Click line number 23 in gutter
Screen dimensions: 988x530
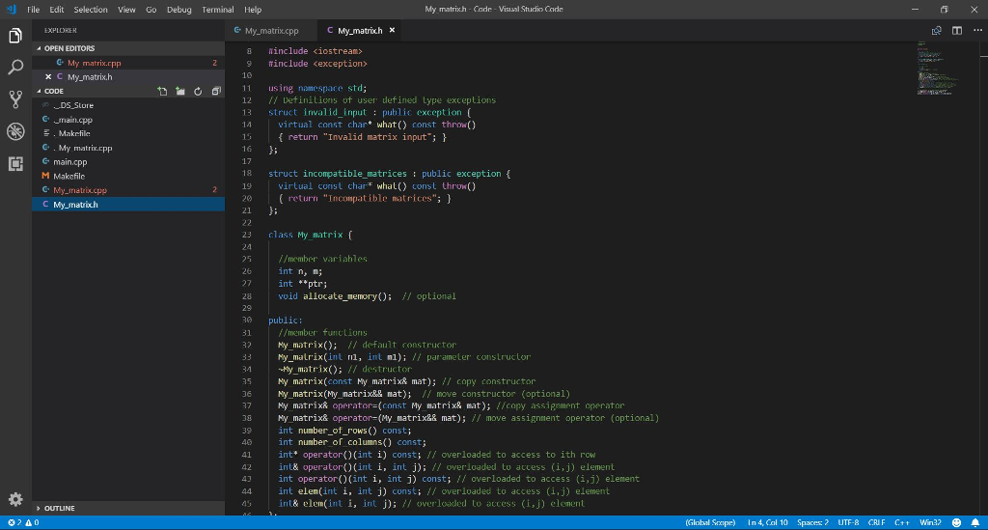tap(246, 235)
